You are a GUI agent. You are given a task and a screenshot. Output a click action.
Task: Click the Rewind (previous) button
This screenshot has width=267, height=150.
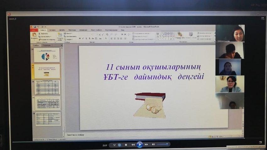[x=133, y=145]
